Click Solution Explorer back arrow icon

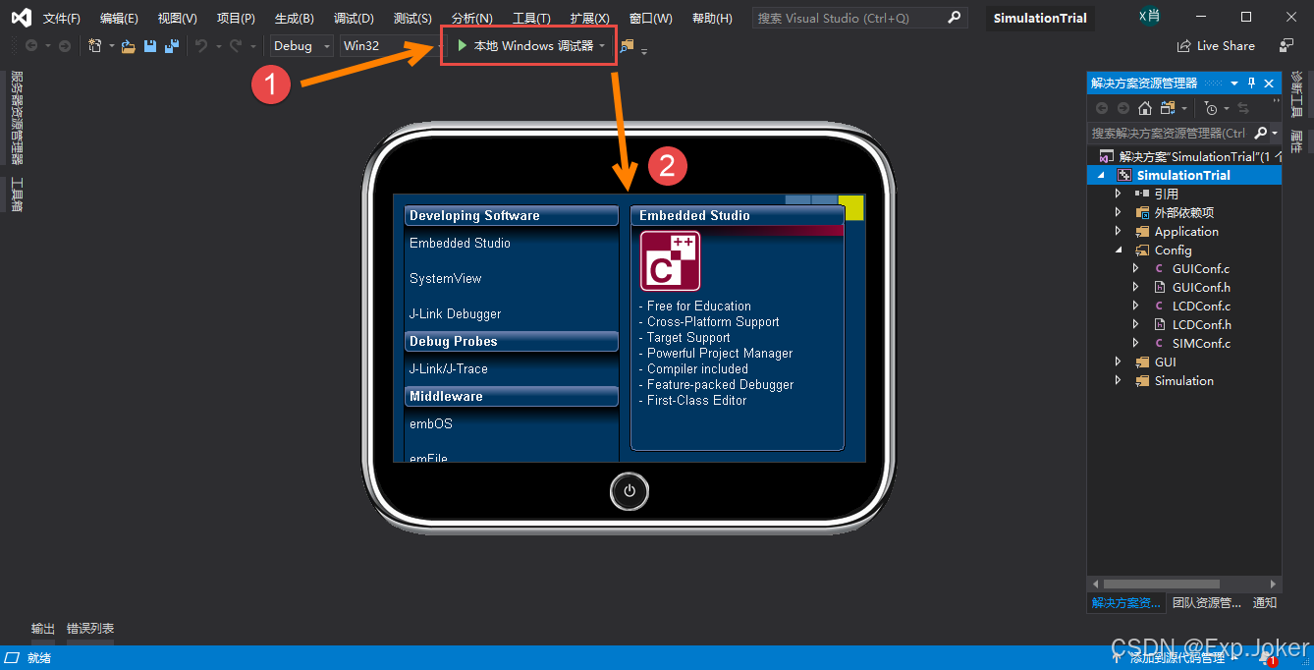coord(1102,108)
